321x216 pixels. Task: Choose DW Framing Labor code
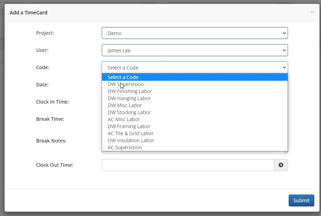129,126
